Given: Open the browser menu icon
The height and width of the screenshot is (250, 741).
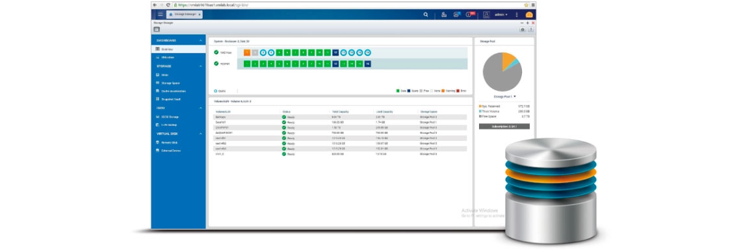Looking at the screenshot, I should point(532,5).
